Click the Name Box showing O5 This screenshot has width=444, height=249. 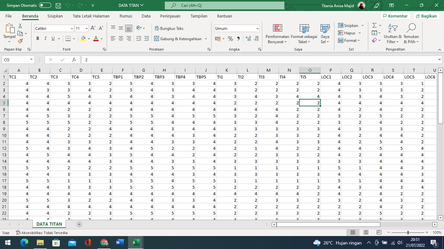(x=16, y=60)
